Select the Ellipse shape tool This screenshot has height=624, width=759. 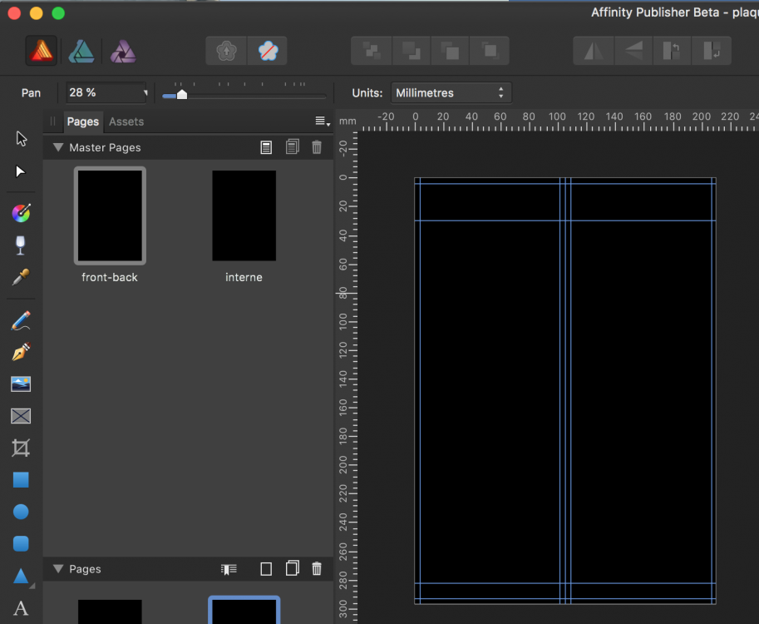coord(21,512)
